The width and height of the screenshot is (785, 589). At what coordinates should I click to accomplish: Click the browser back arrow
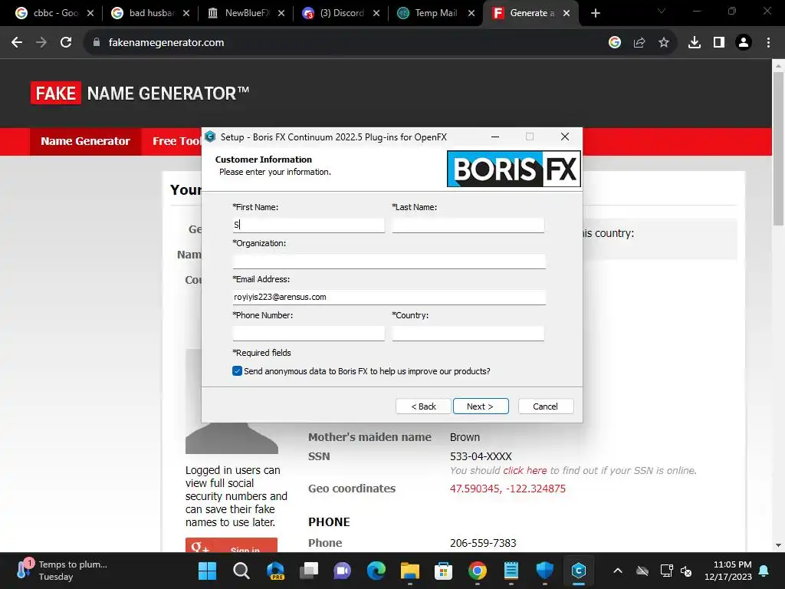coord(17,43)
